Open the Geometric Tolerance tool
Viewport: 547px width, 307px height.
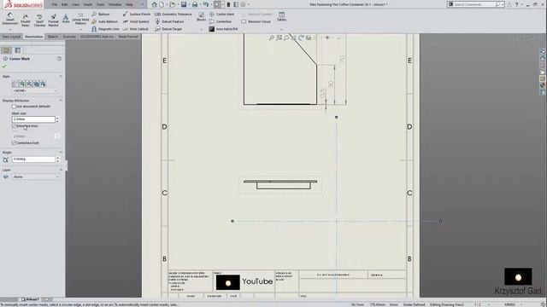point(174,14)
